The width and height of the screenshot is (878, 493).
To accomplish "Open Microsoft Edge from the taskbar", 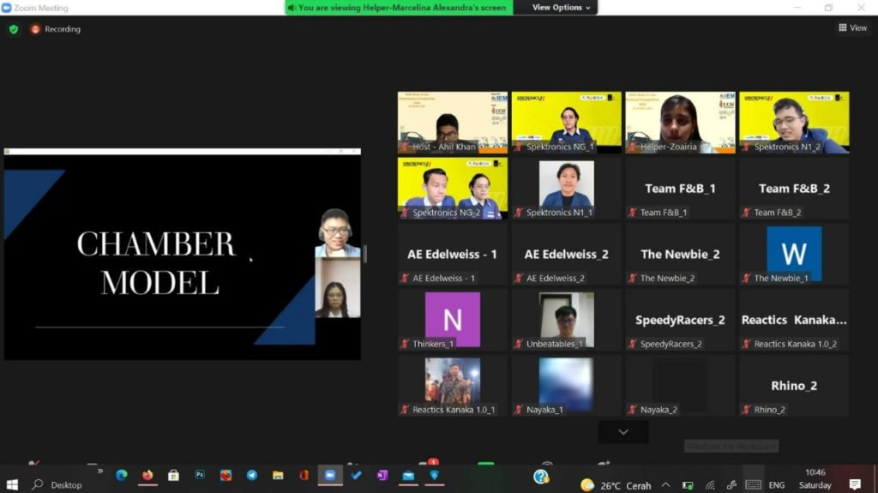I will tap(122, 475).
